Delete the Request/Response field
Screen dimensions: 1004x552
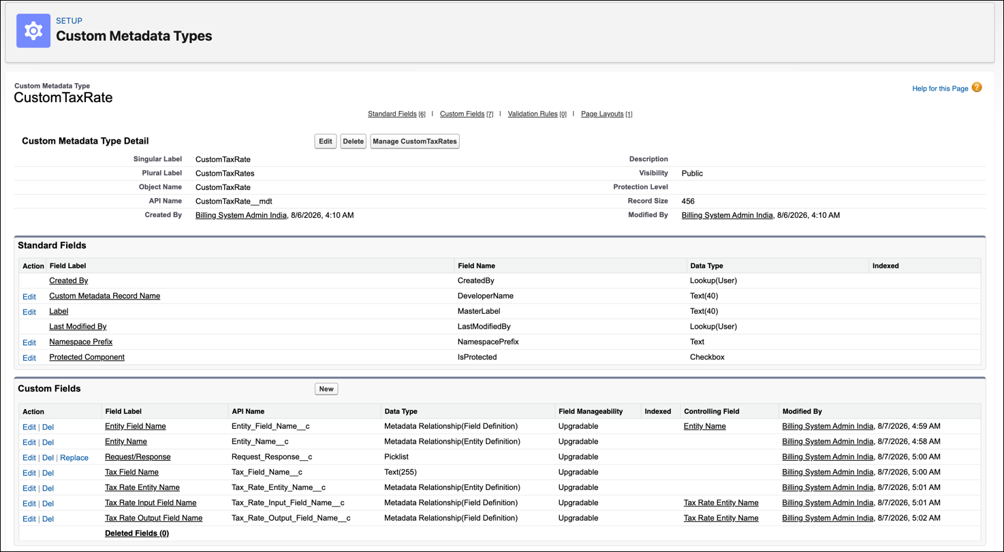[x=48, y=458]
